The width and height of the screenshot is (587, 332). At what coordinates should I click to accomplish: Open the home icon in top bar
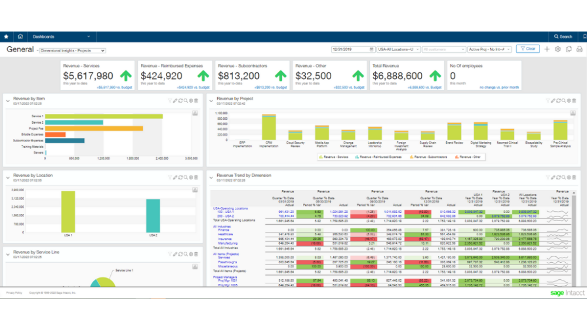[x=20, y=37]
